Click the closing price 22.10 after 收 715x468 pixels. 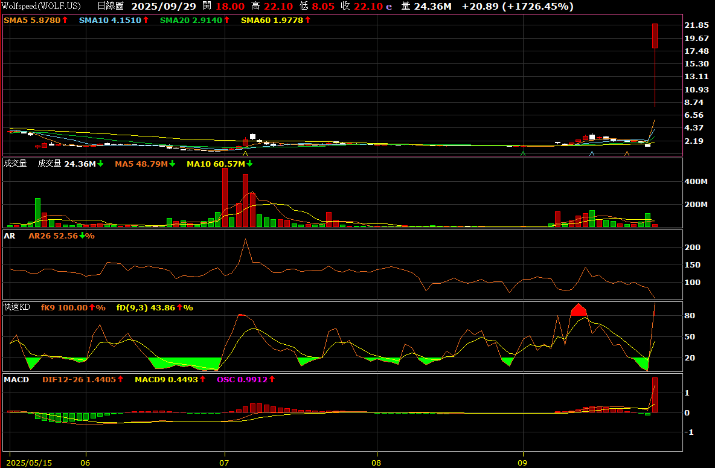[368, 7]
